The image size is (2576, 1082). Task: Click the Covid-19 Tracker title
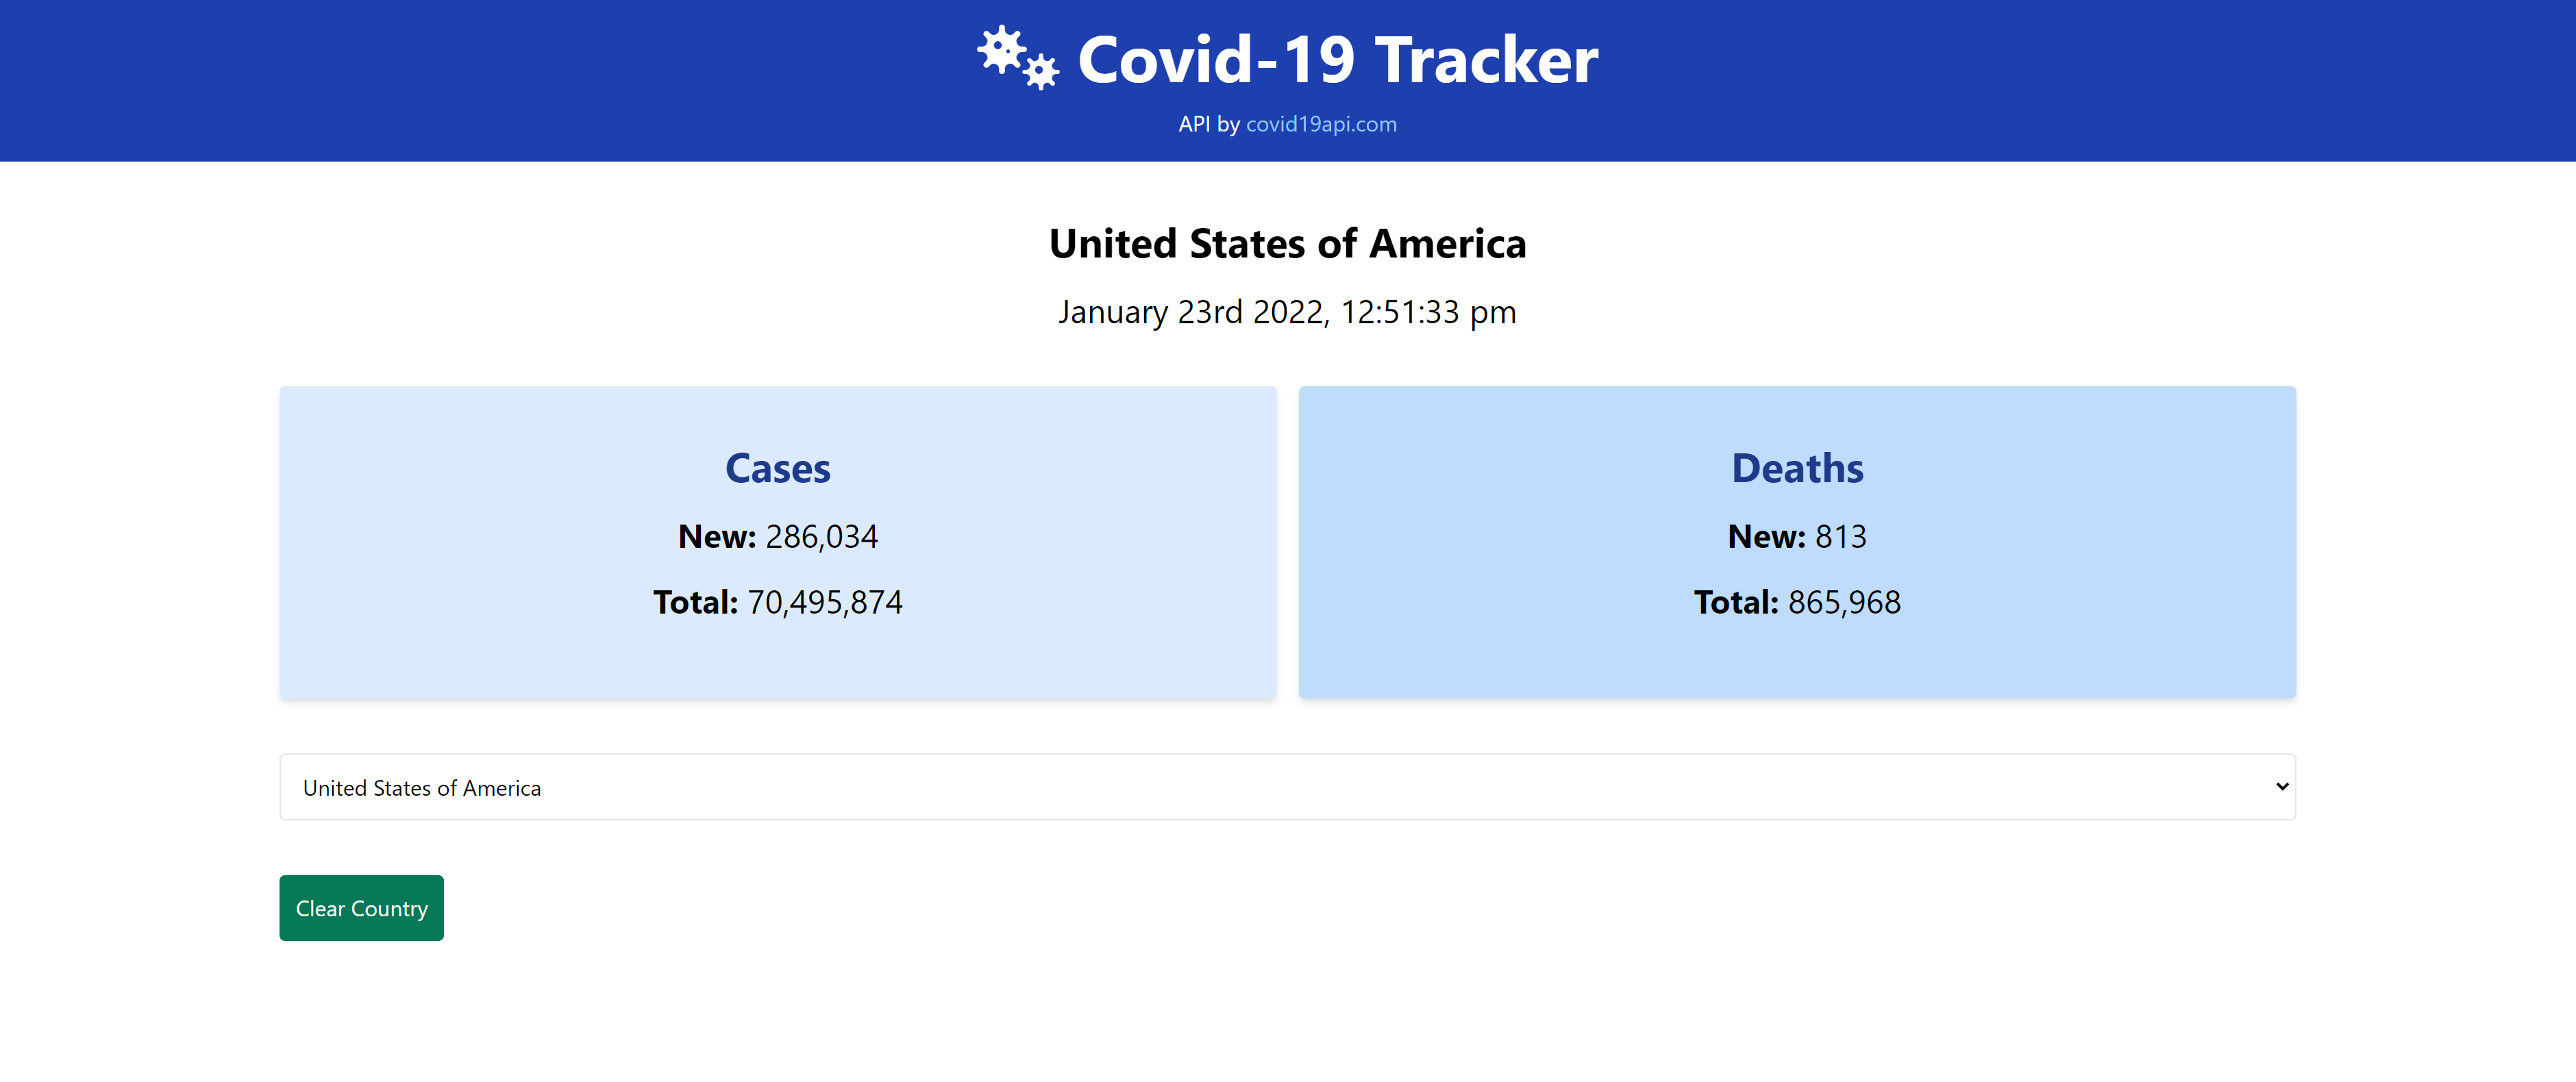click(x=1338, y=59)
